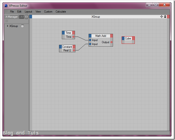Image resolution: width=175 pixels, height=140 pixels.
Task: Close the XPresso Editor window
Action: [x=164, y=5]
